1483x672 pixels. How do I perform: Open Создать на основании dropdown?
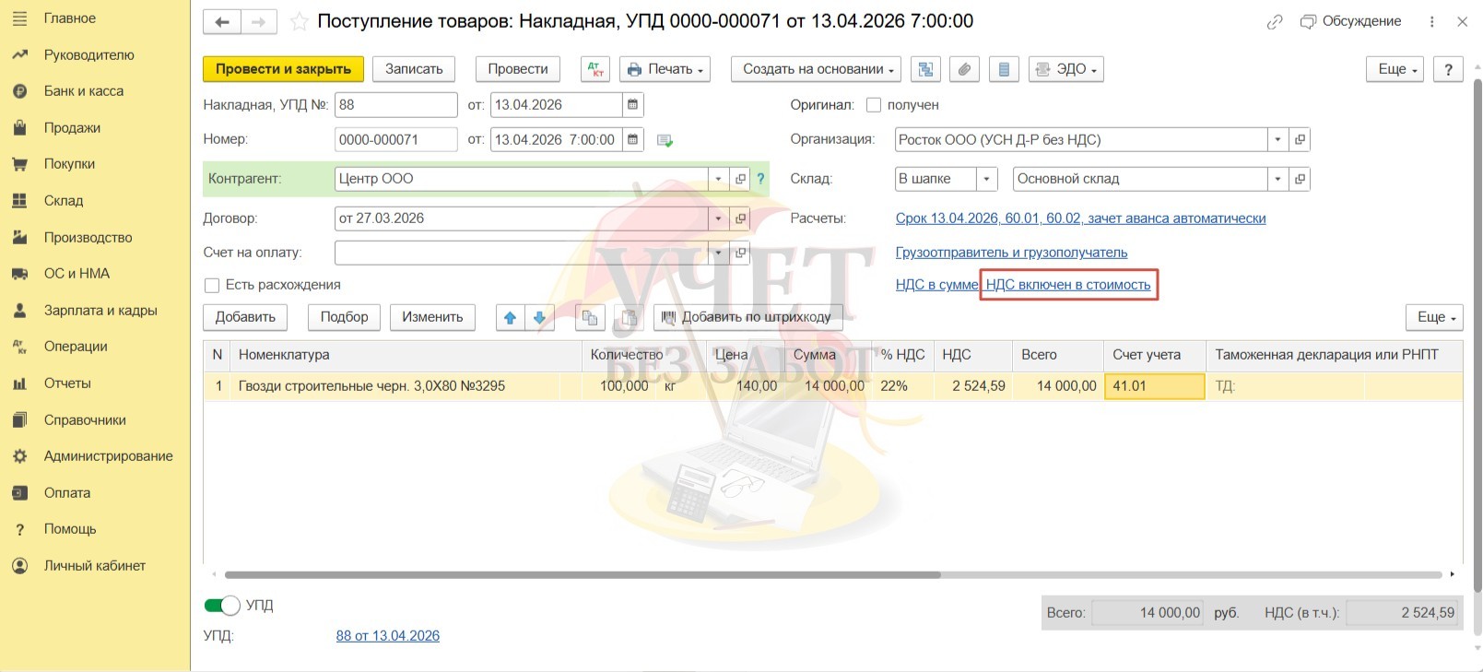818,69
